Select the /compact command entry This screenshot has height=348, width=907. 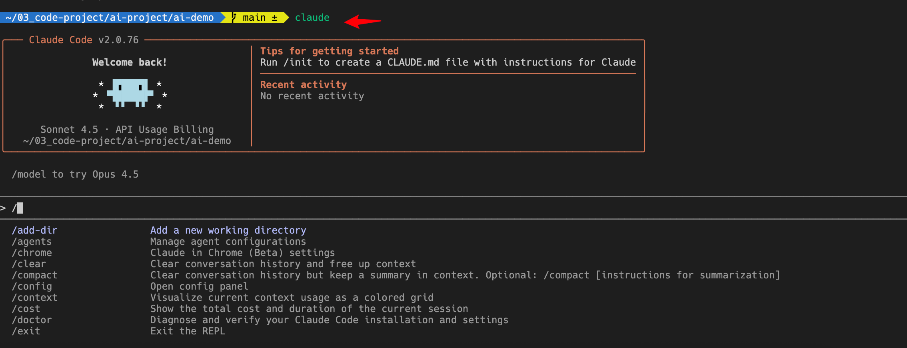34,275
